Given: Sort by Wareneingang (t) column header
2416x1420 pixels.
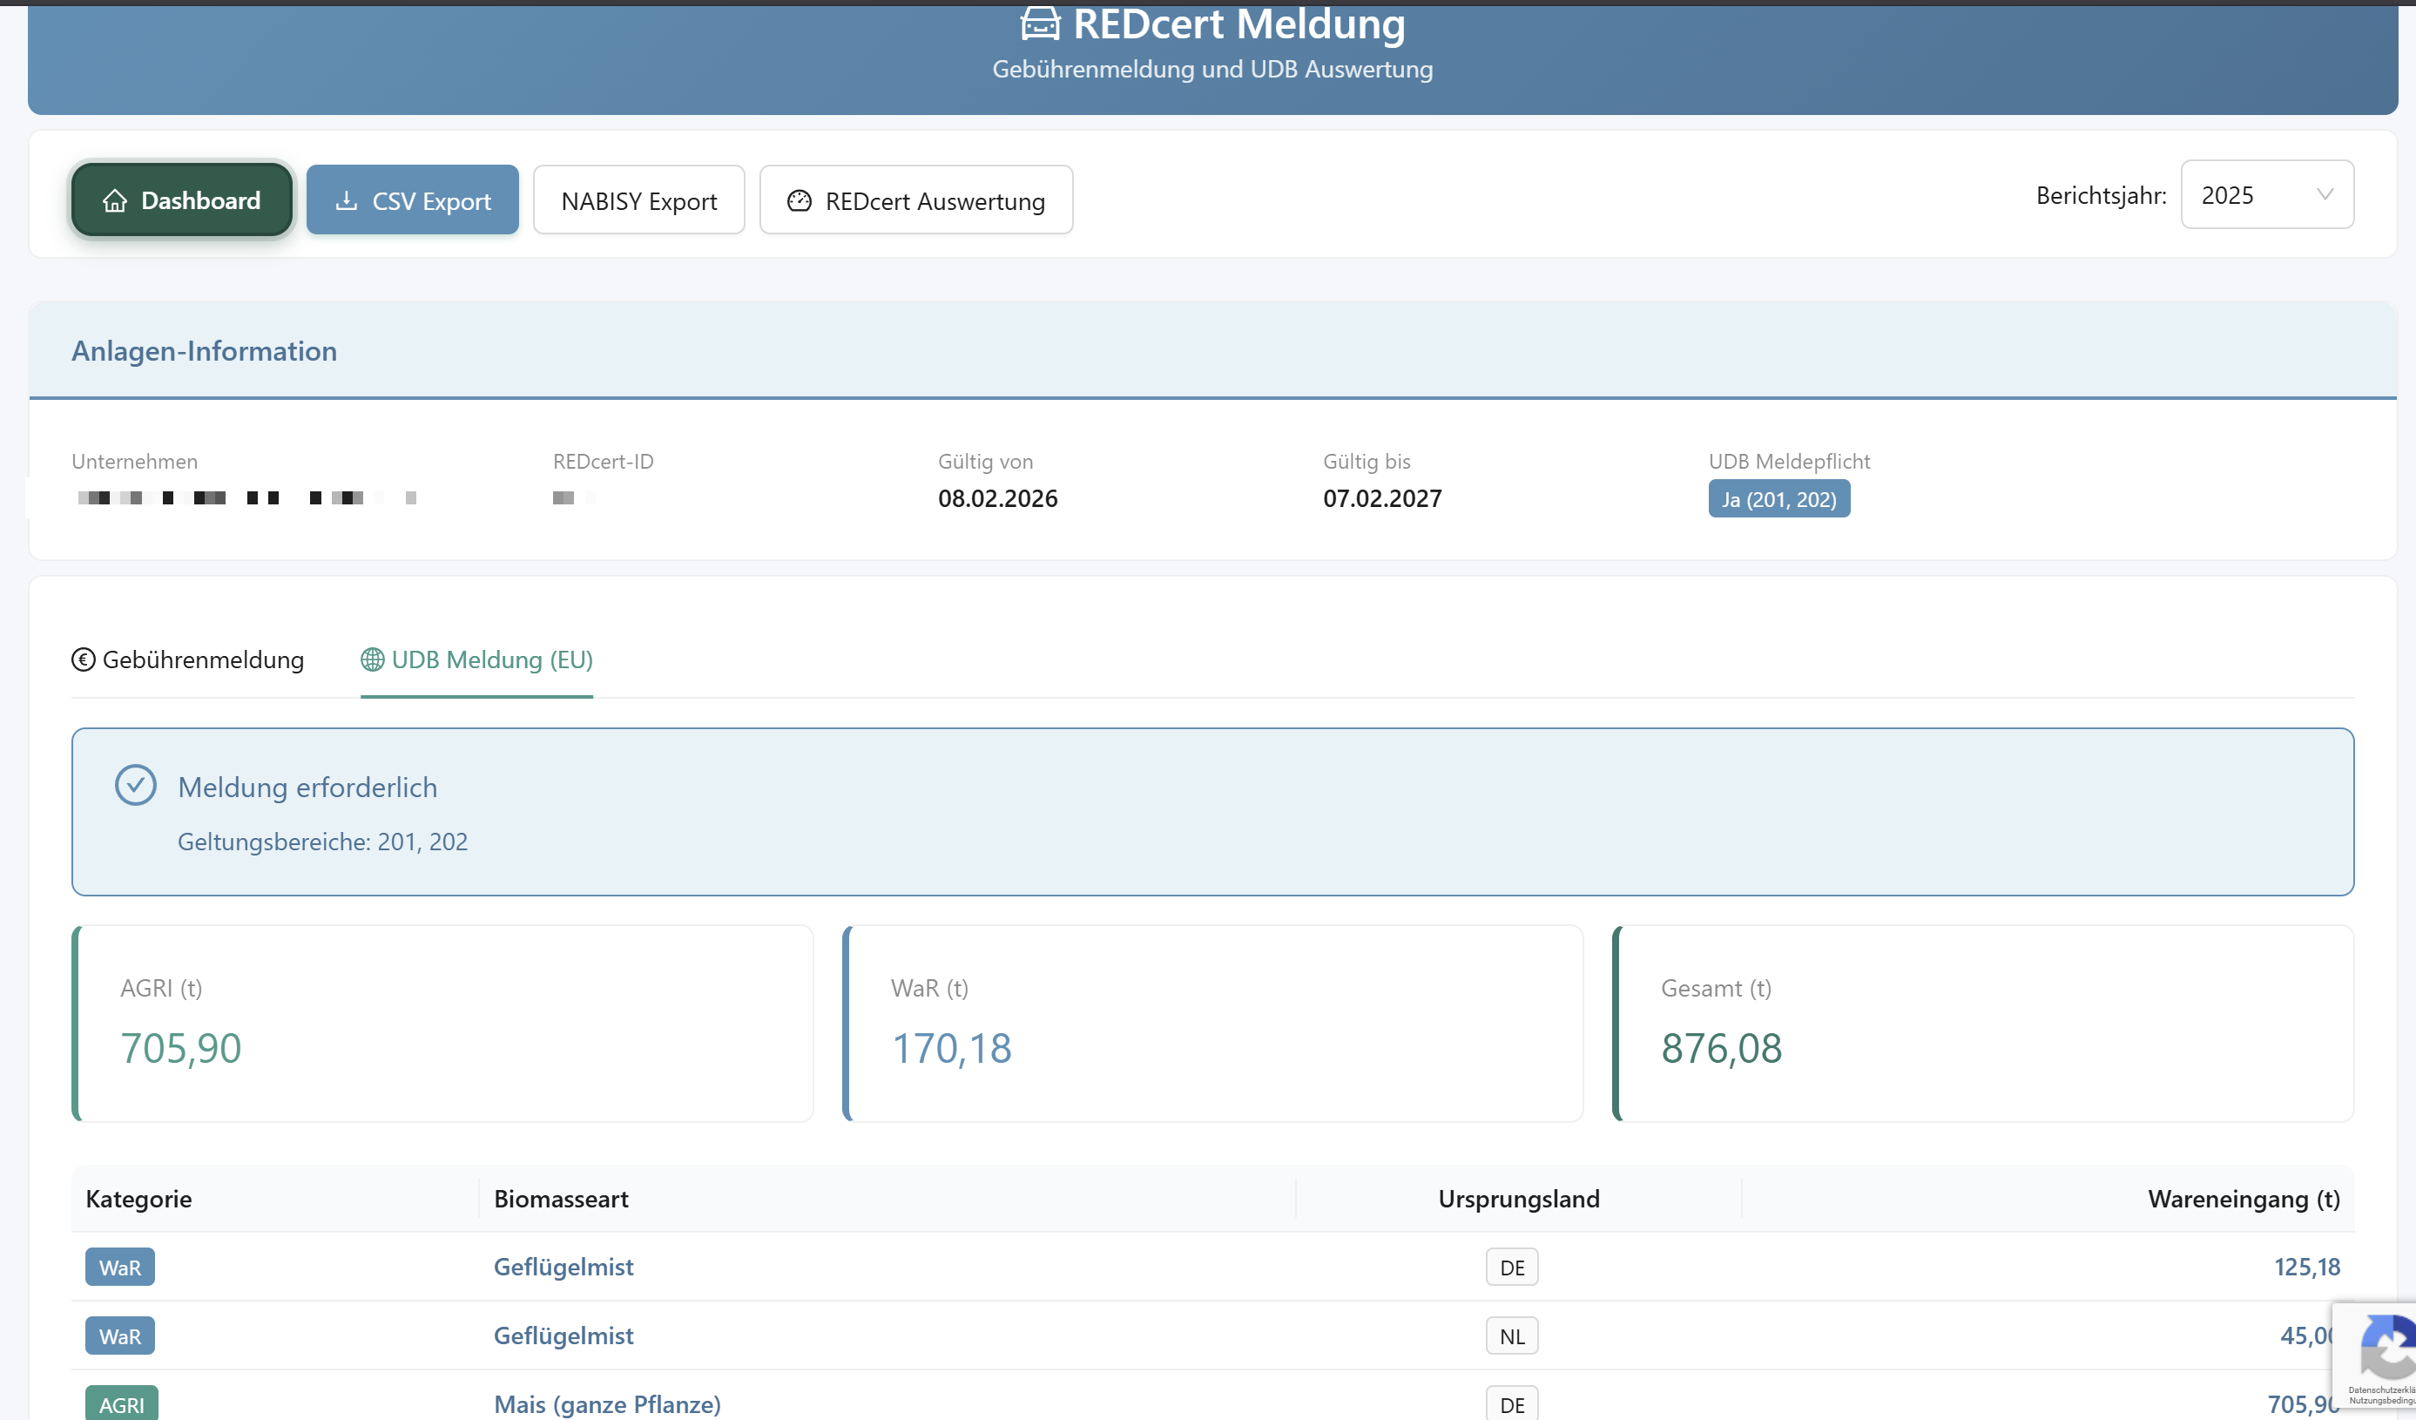Looking at the screenshot, I should coord(2243,1199).
